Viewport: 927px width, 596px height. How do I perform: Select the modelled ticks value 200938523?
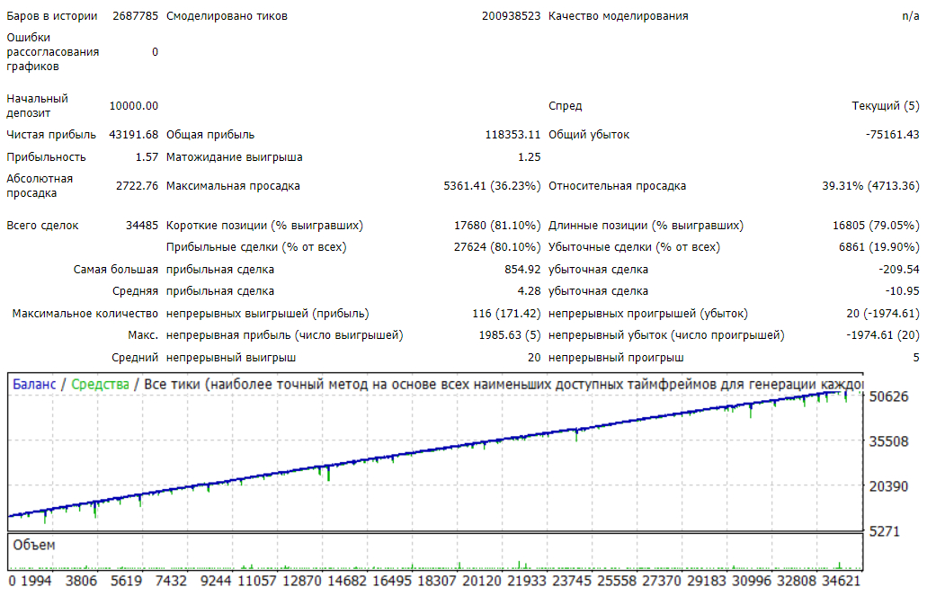click(511, 16)
